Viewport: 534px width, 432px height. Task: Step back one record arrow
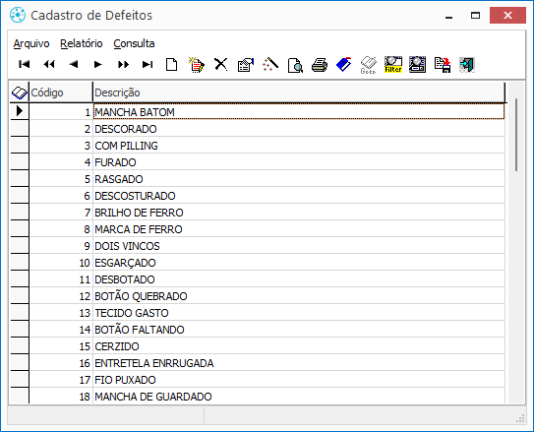[x=74, y=64]
